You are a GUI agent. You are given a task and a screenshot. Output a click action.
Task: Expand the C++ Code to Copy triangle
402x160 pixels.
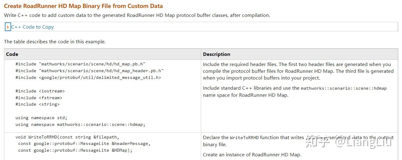8,27
